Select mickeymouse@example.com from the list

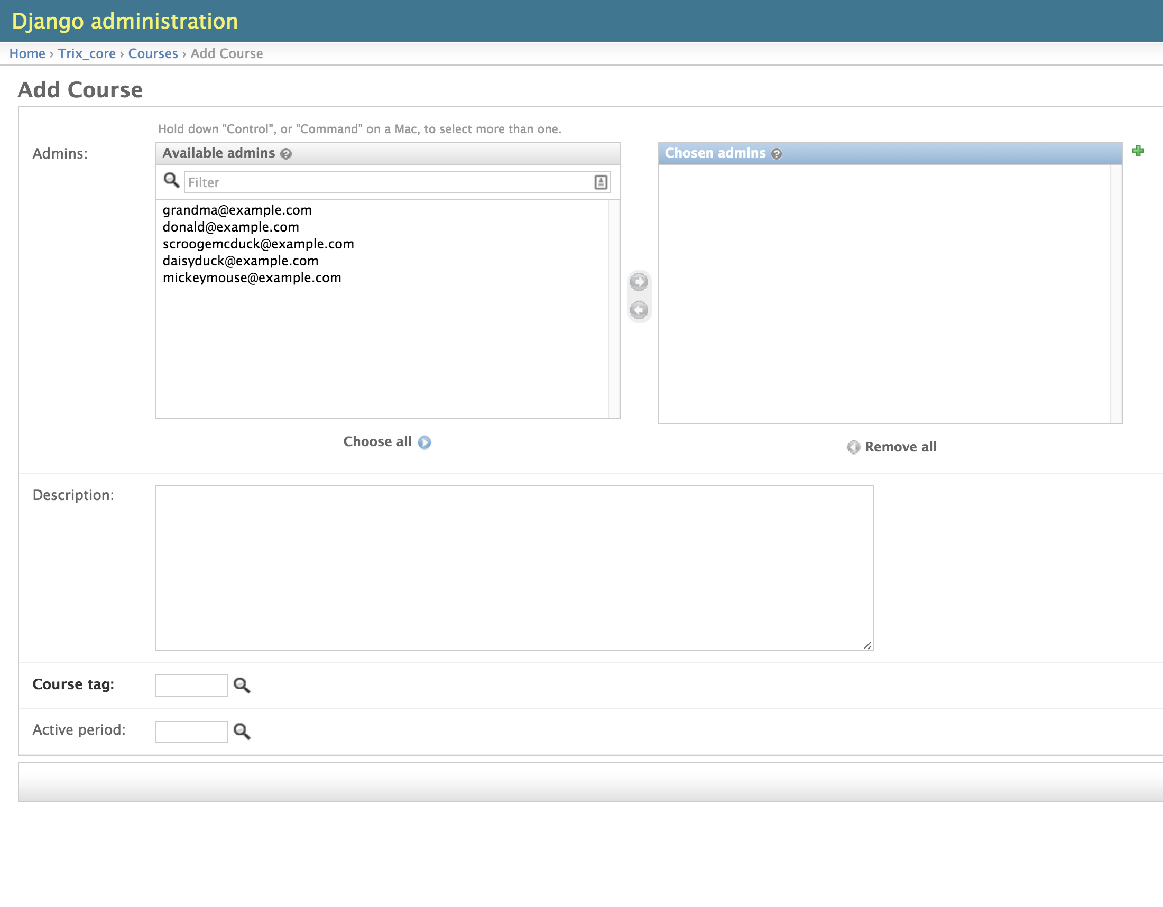pyautogui.click(x=252, y=278)
